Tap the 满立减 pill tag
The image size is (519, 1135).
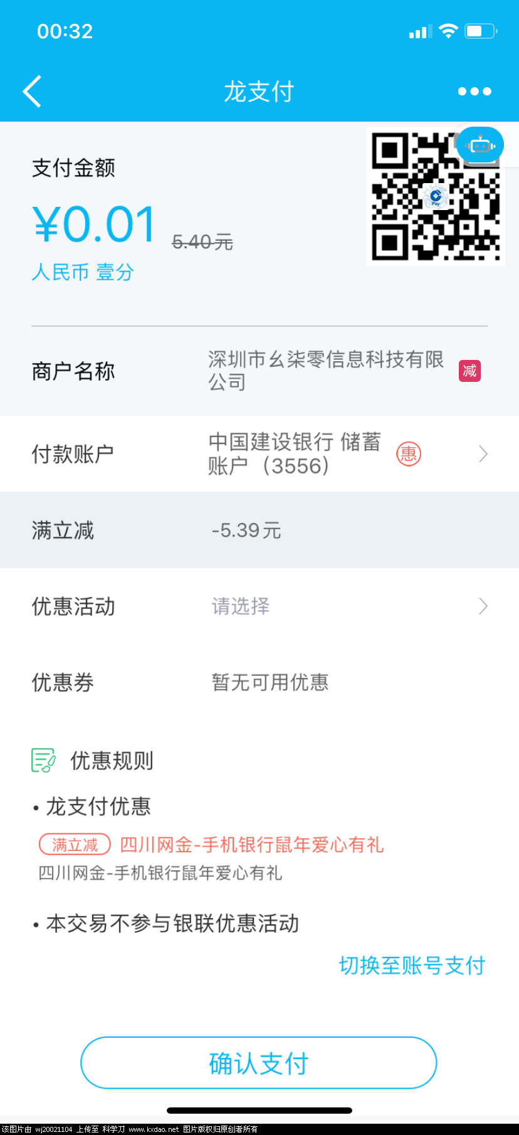[x=75, y=845]
